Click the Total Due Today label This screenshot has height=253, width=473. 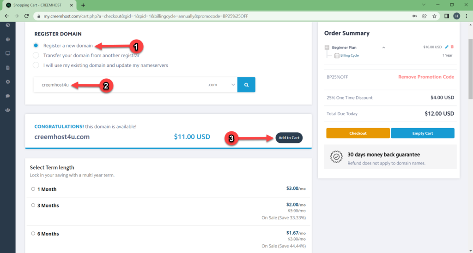[342, 114]
